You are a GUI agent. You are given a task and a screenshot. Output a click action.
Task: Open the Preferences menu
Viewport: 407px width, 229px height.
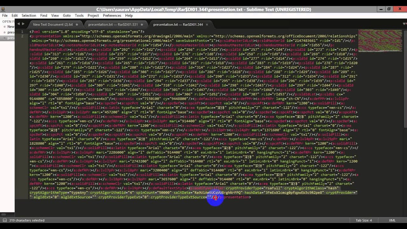tap(112, 15)
